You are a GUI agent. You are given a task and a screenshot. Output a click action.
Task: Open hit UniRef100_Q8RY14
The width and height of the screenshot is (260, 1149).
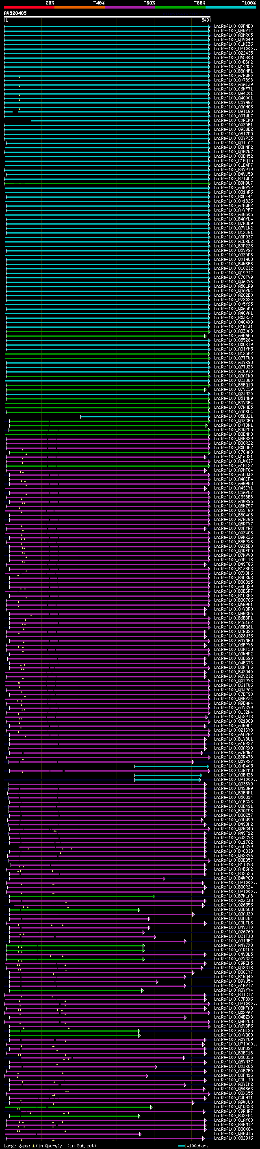(x=233, y=31)
